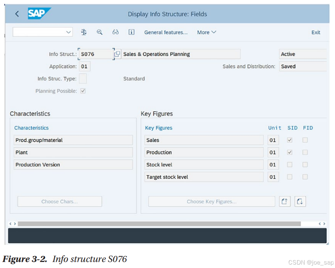Toggle SID checkbox for Stock level
This screenshot has height=268, width=335.
[x=289, y=165]
